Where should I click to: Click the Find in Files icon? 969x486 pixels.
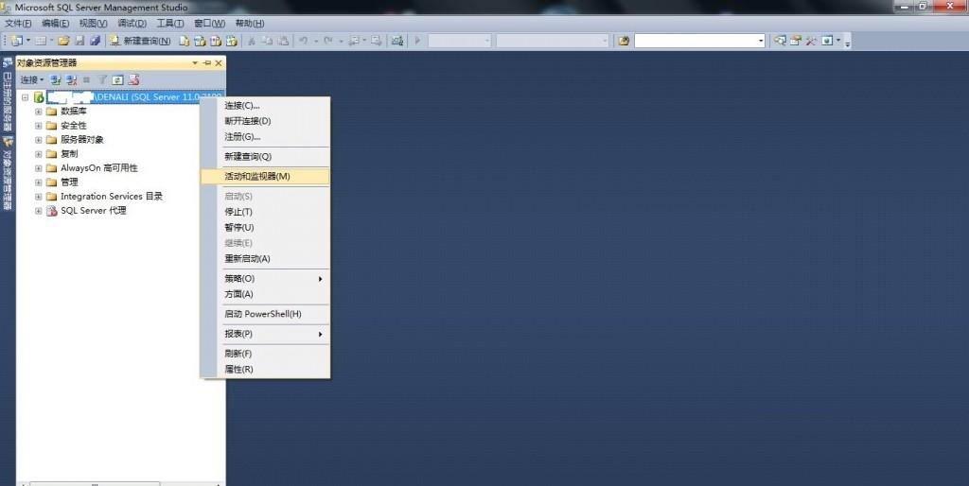(624, 41)
